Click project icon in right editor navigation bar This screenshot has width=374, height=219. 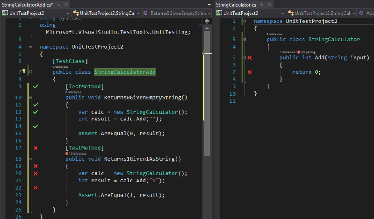coord(219,13)
